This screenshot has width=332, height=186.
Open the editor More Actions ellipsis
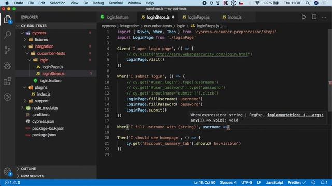coord(324,17)
